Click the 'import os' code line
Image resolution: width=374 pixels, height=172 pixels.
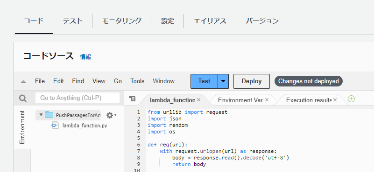pyautogui.click(x=161, y=132)
